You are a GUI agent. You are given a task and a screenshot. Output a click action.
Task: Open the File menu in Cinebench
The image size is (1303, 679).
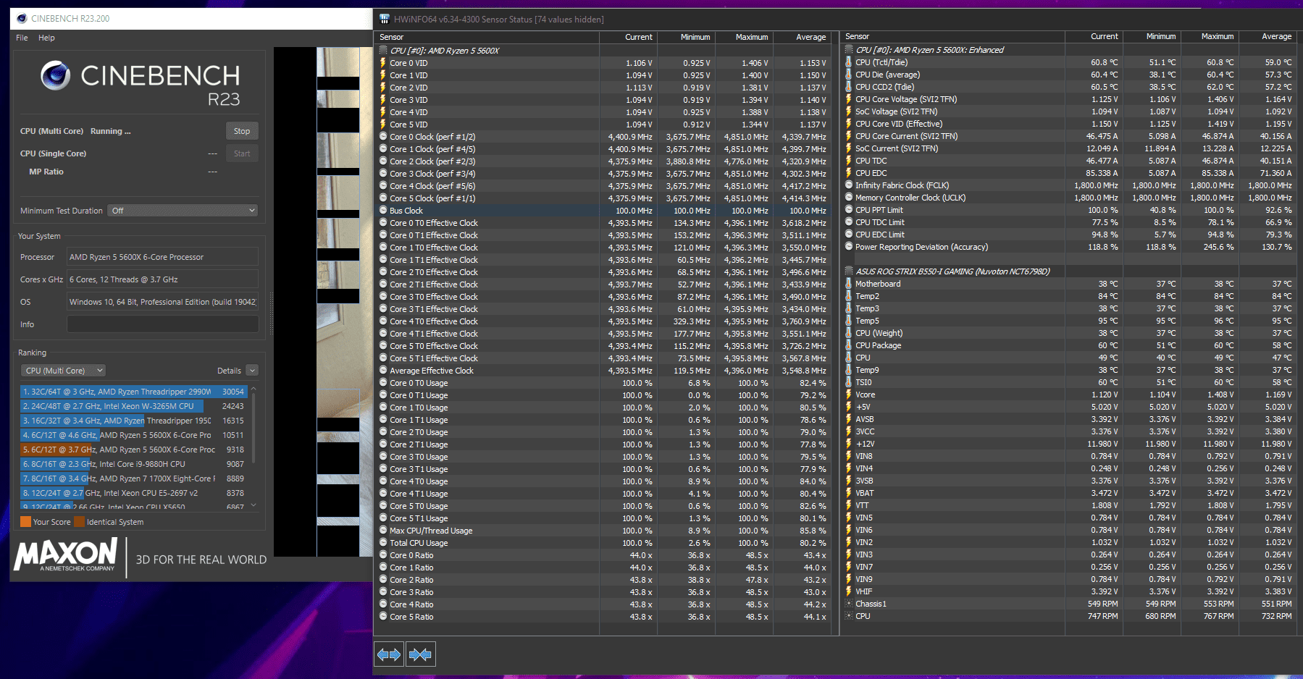point(22,38)
